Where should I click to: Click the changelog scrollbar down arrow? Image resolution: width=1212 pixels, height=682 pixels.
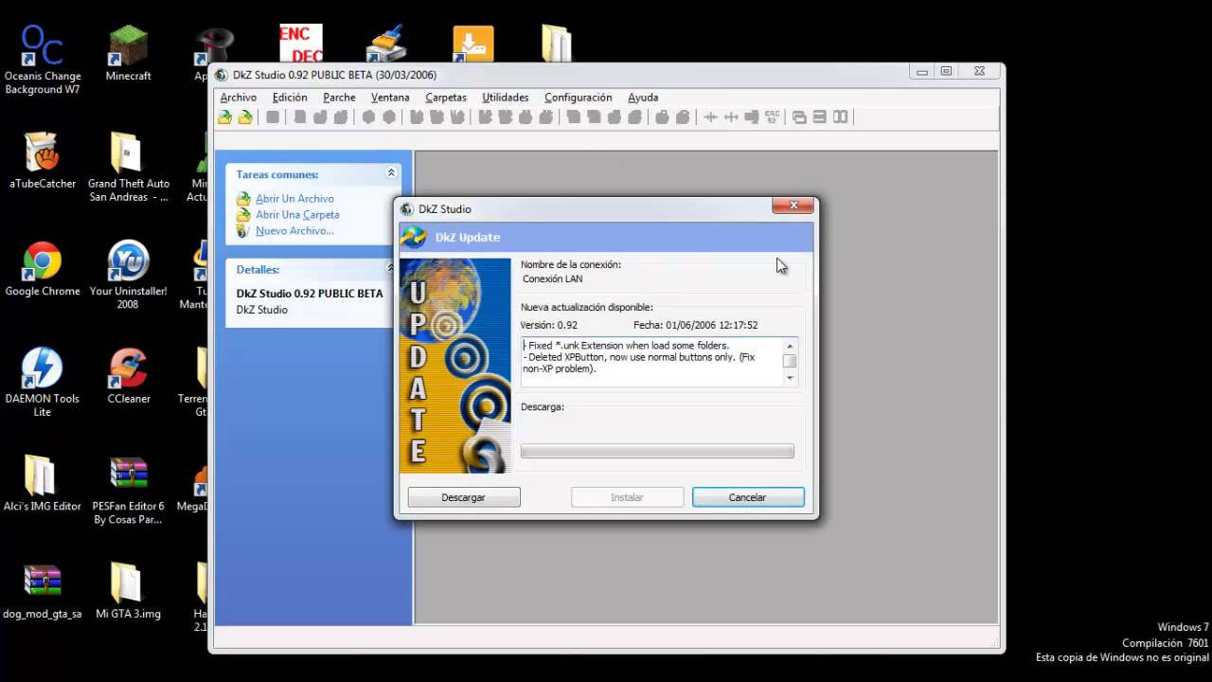[790, 378]
